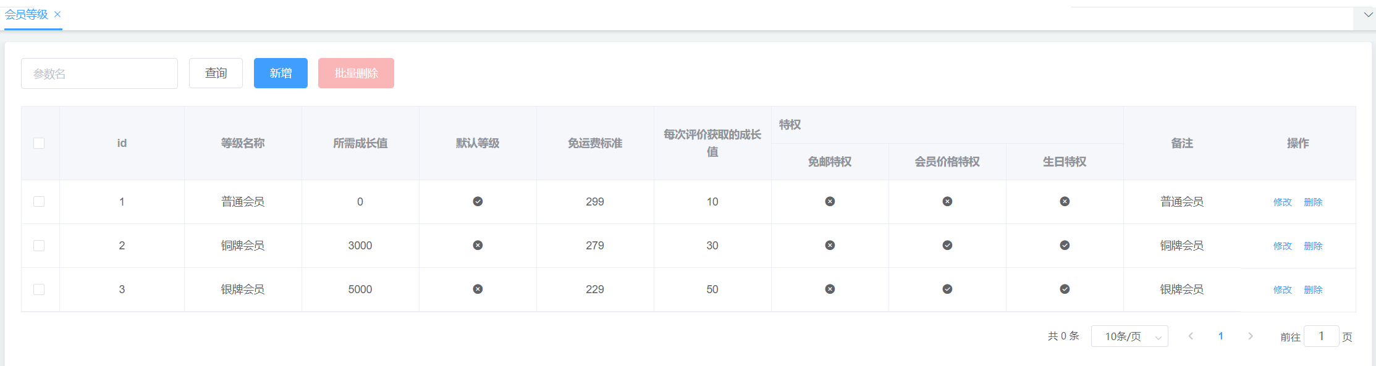Switch to the 会员等级 tab

click(27, 14)
